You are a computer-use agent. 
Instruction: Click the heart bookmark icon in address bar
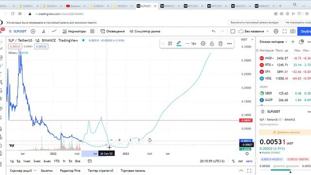click(299, 14)
